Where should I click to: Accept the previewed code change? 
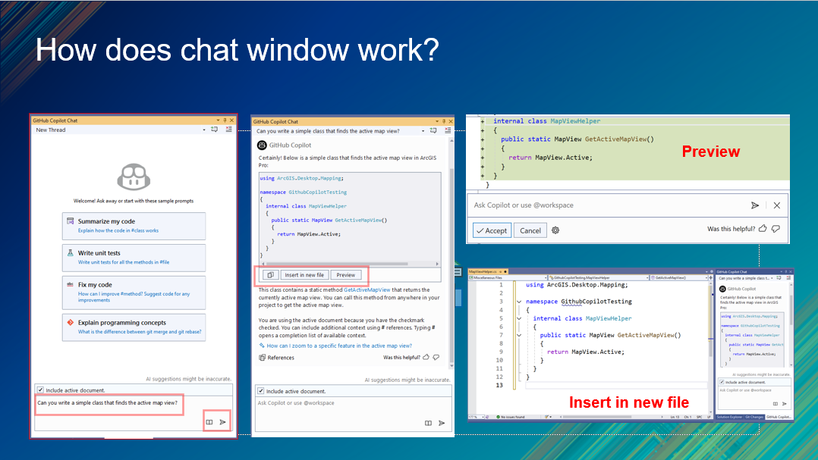coord(492,230)
